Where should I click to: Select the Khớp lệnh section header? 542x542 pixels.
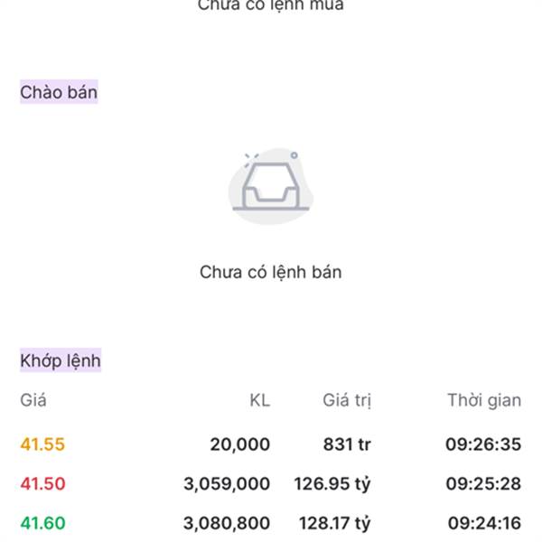[61, 360]
